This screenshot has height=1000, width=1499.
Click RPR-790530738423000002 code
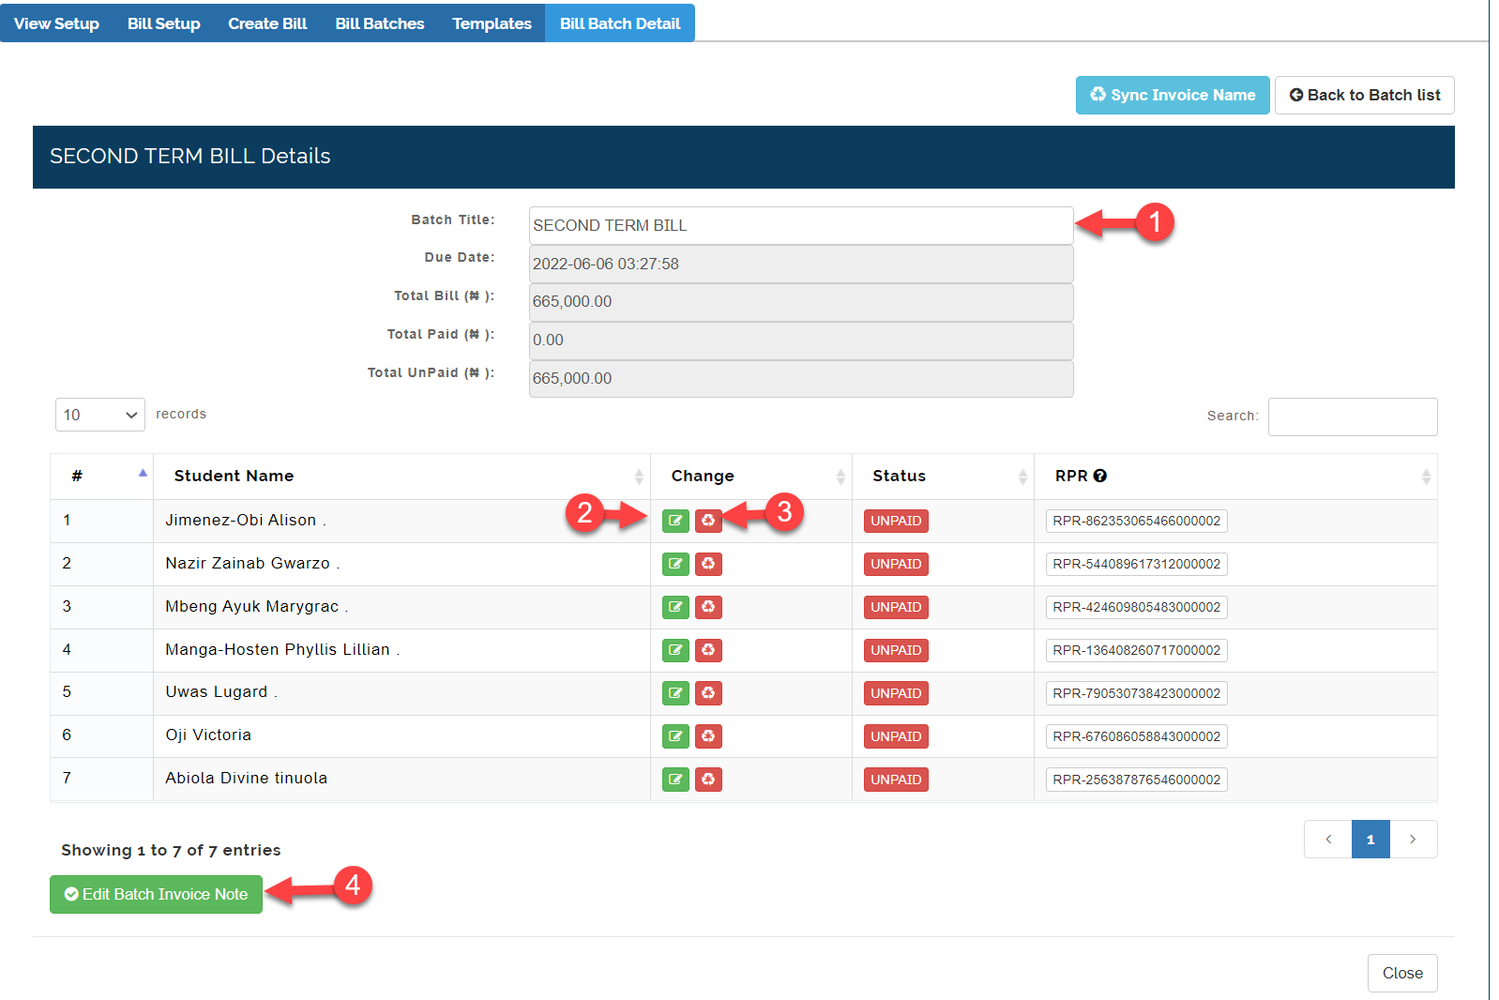point(1137,693)
